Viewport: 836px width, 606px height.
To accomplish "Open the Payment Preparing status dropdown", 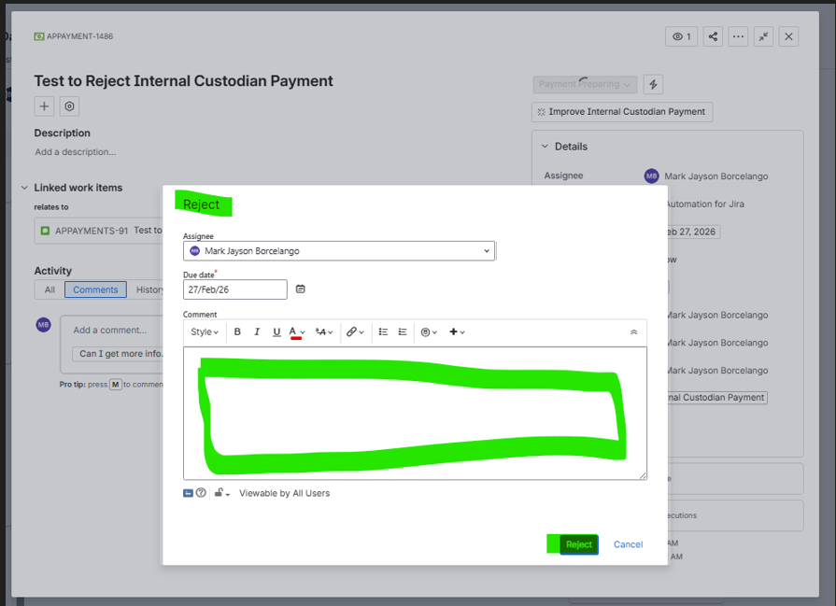I will 585,84.
